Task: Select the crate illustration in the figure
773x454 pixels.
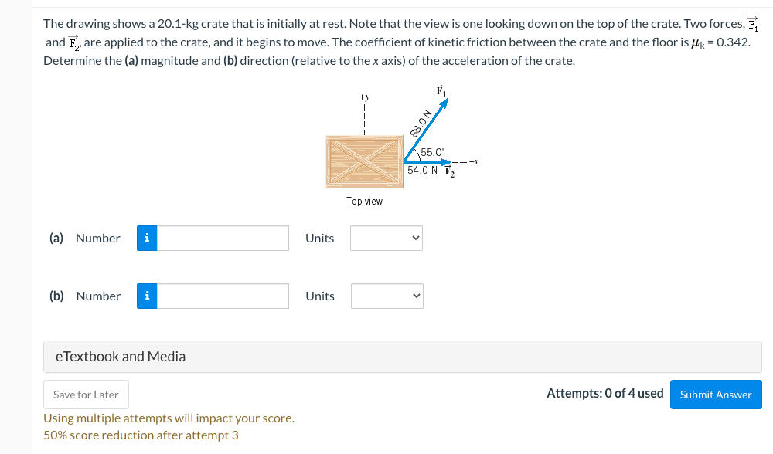Action: click(x=364, y=162)
